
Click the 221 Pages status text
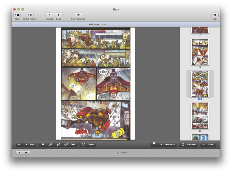122,153
